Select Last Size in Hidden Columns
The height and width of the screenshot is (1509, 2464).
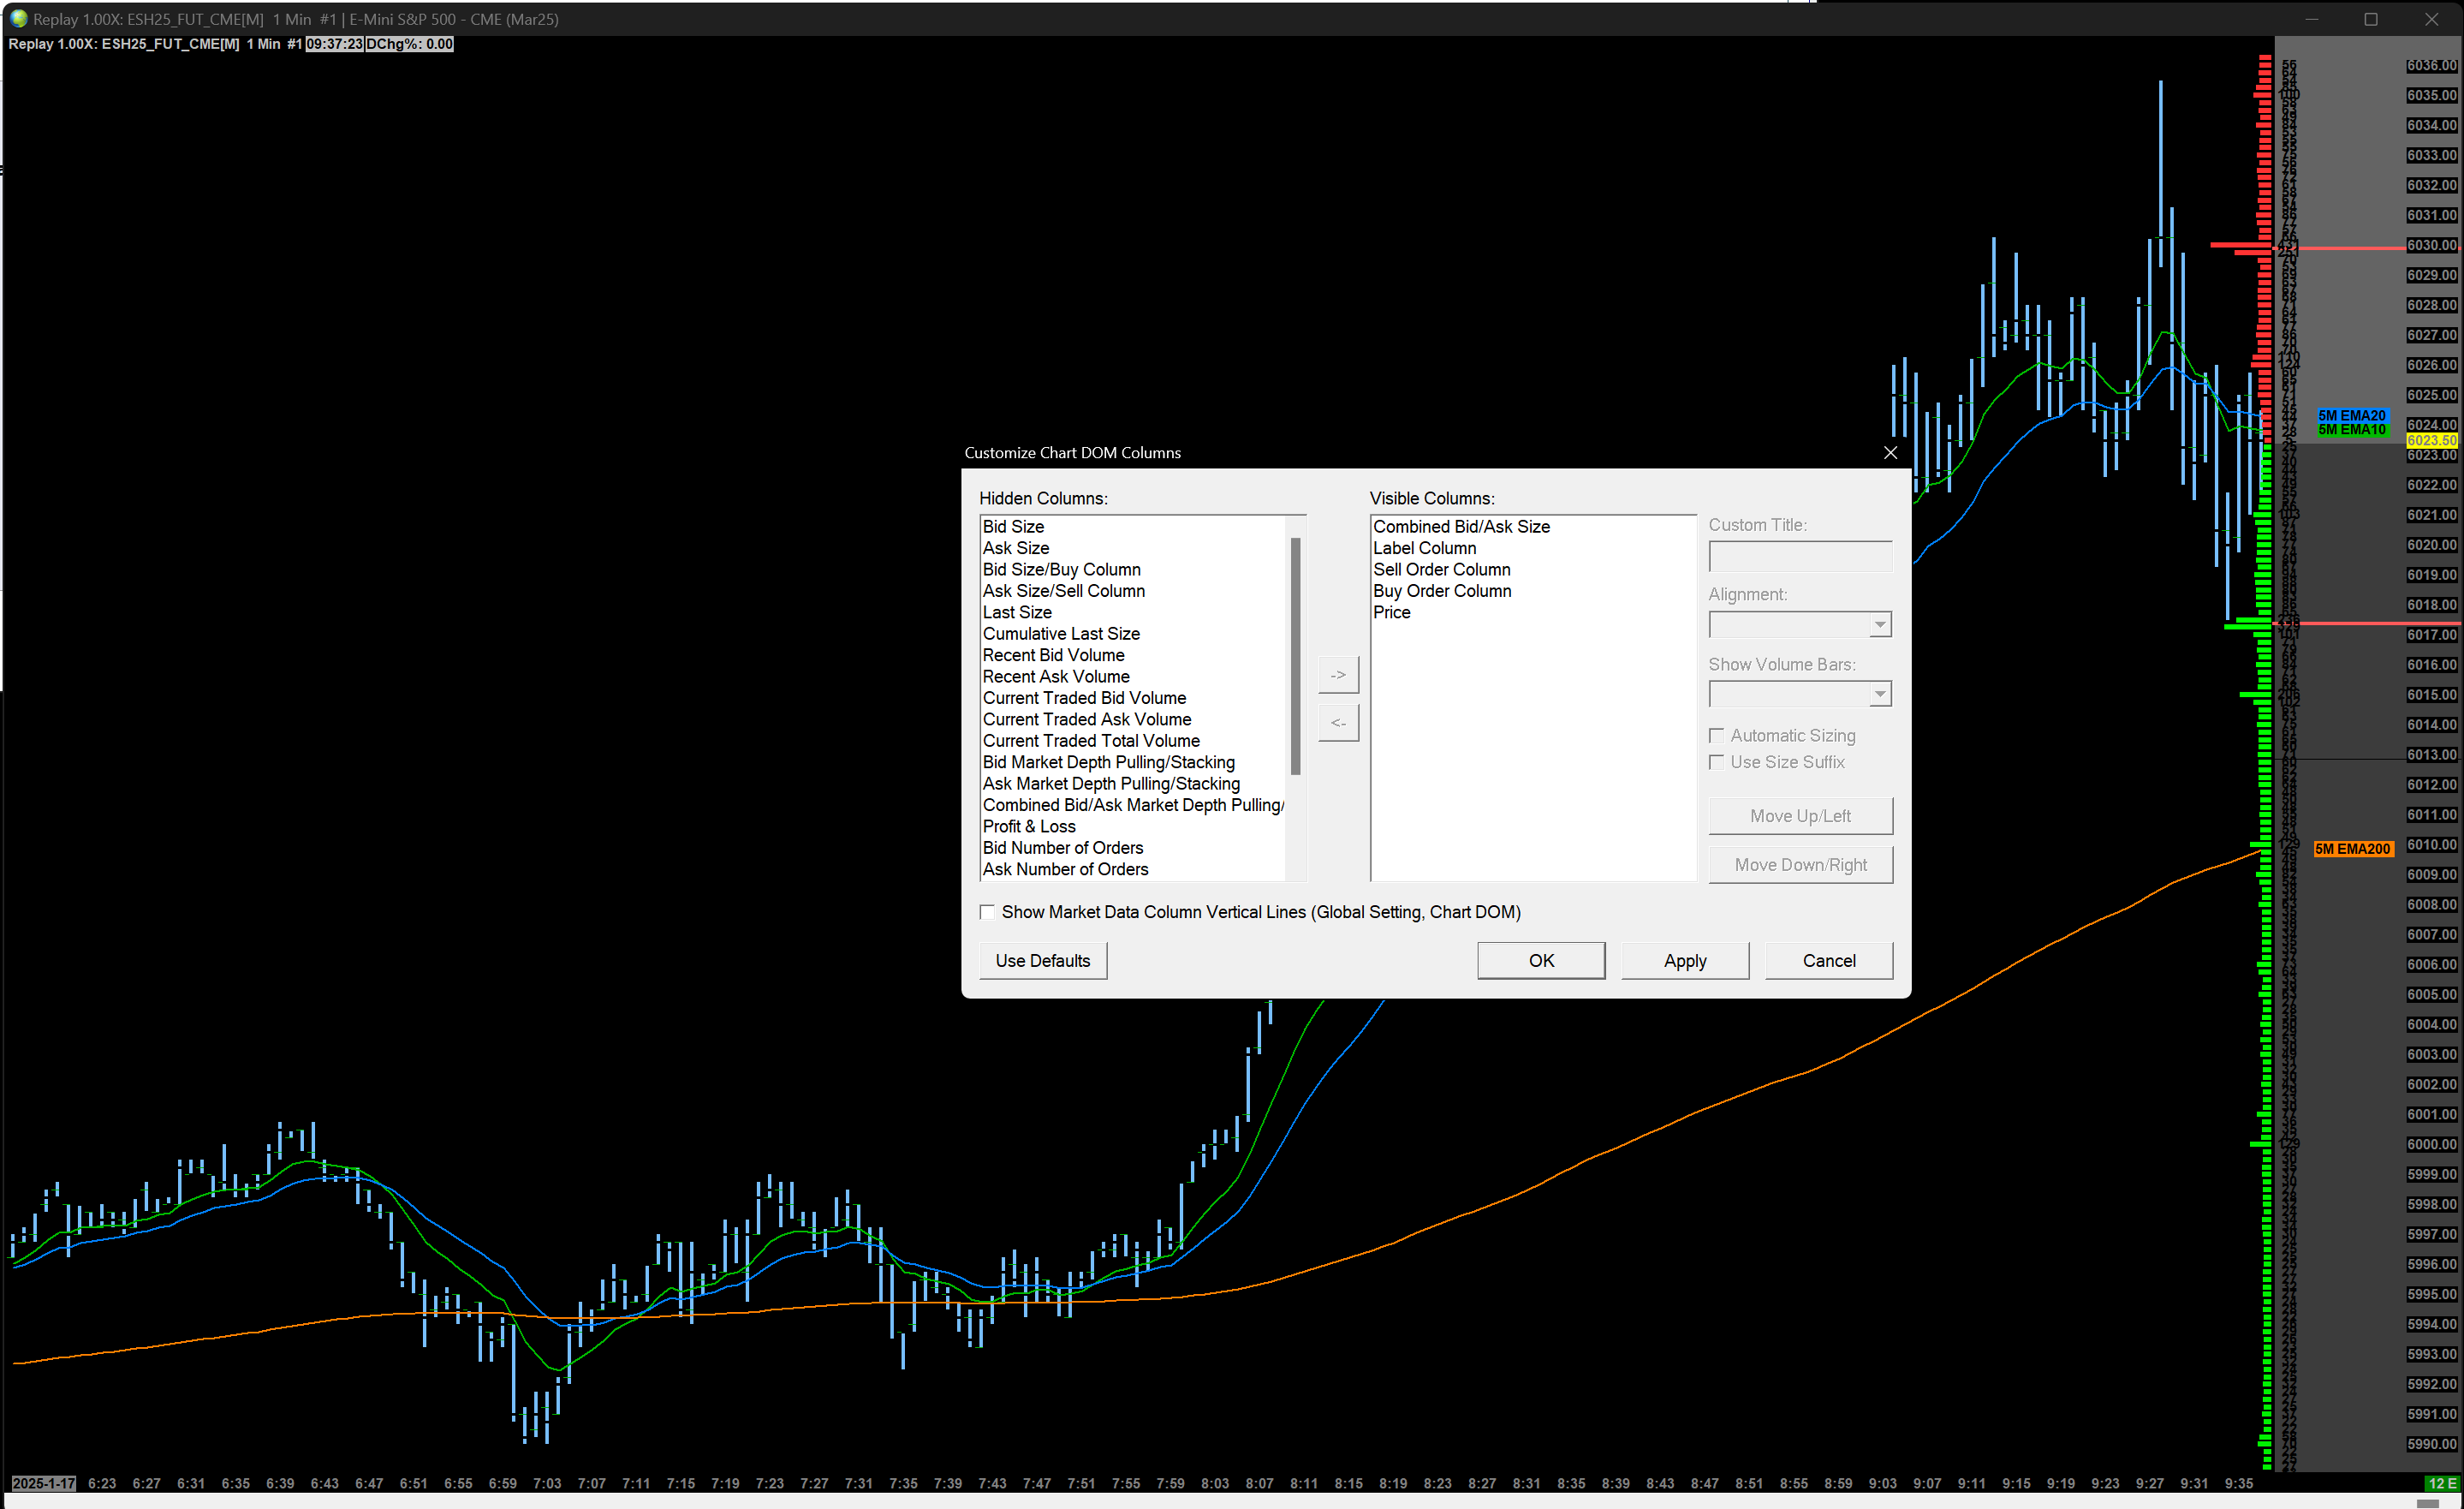pos(1017,613)
